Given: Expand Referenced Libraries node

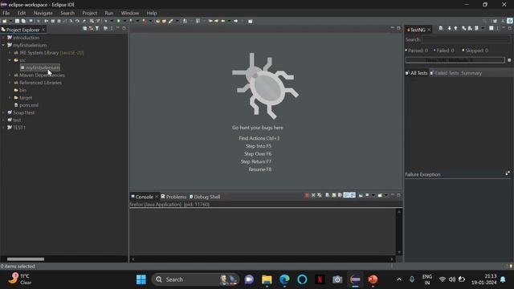Looking at the screenshot, I should [10, 83].
